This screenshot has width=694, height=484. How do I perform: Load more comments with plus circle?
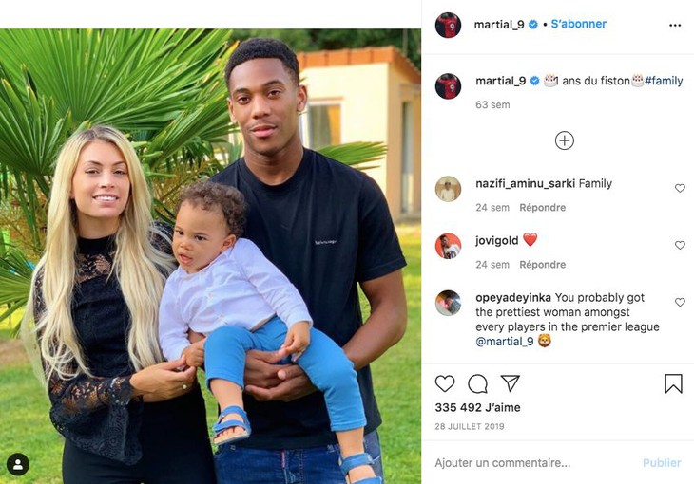(565, 140)
